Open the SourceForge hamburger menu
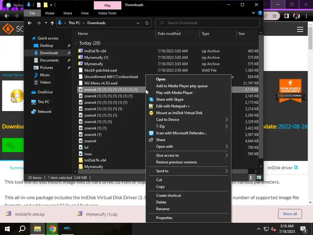This screenshot has width=313, height=235. pos(300,29)
